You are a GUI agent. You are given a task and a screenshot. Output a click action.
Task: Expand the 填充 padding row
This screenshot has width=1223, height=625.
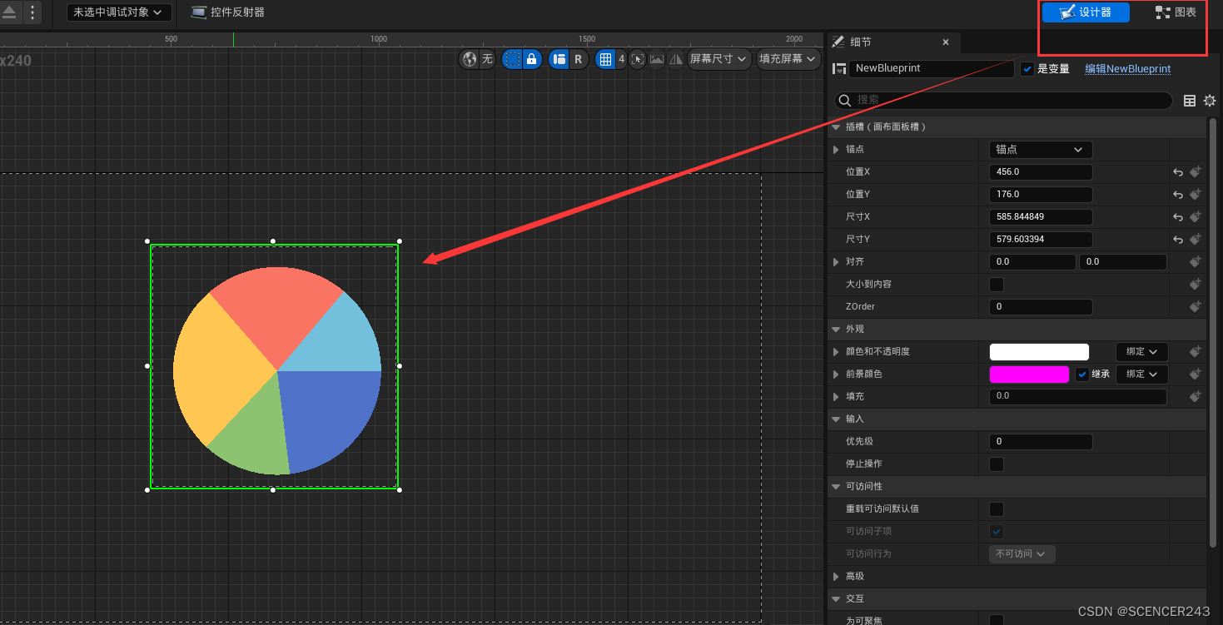pos(836,397)
